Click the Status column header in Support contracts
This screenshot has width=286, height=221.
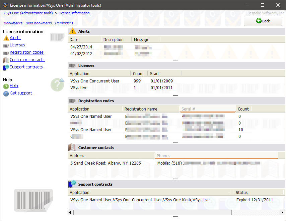coord(241,192)
